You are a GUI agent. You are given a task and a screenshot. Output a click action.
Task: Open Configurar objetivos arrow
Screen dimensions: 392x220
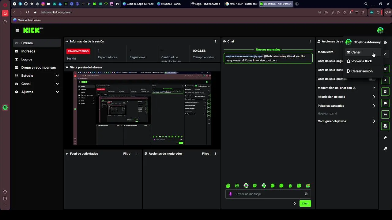(374, 121)
